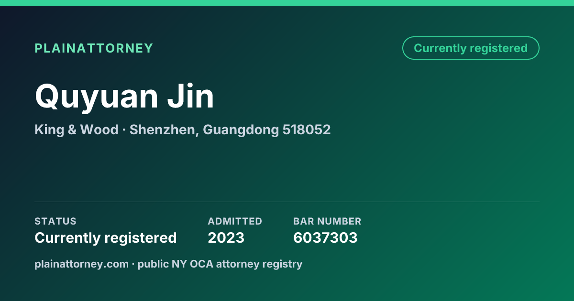Click the word Guangdong in address line
574x301 pixels.
241,129
